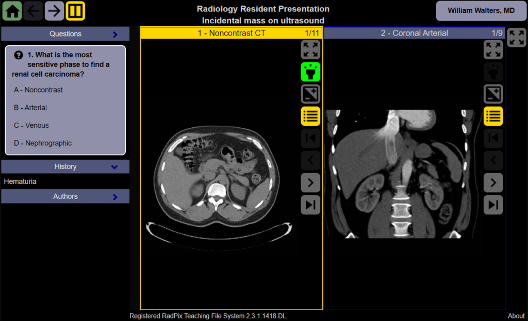The image size is (528, 321).
Task: Expand Coronal Arterial panel to fullscreen
Action: (493, 49)
